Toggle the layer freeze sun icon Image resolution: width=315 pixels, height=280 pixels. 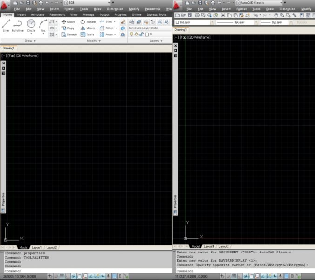(136, 35)
